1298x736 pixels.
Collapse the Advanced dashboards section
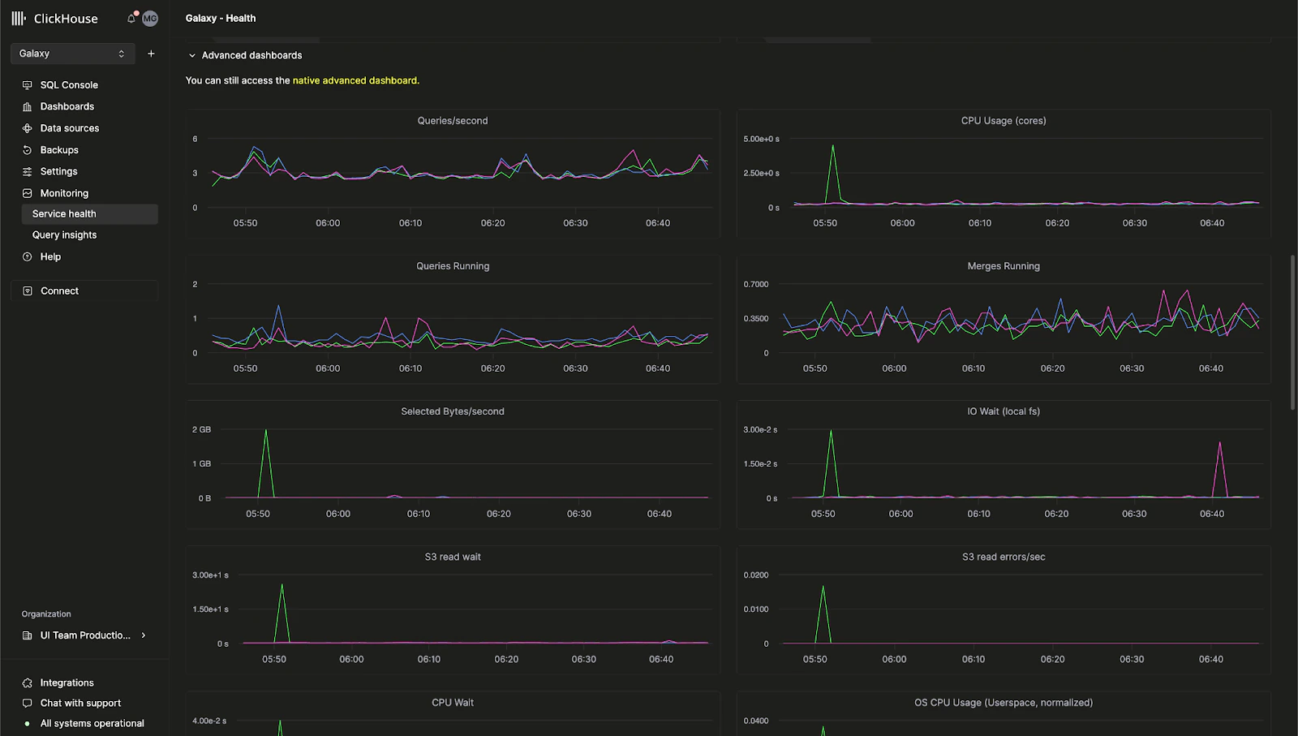click(x=192, y=56)
